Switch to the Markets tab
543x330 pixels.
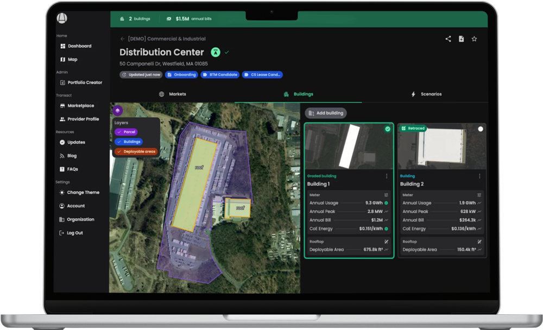173,94
